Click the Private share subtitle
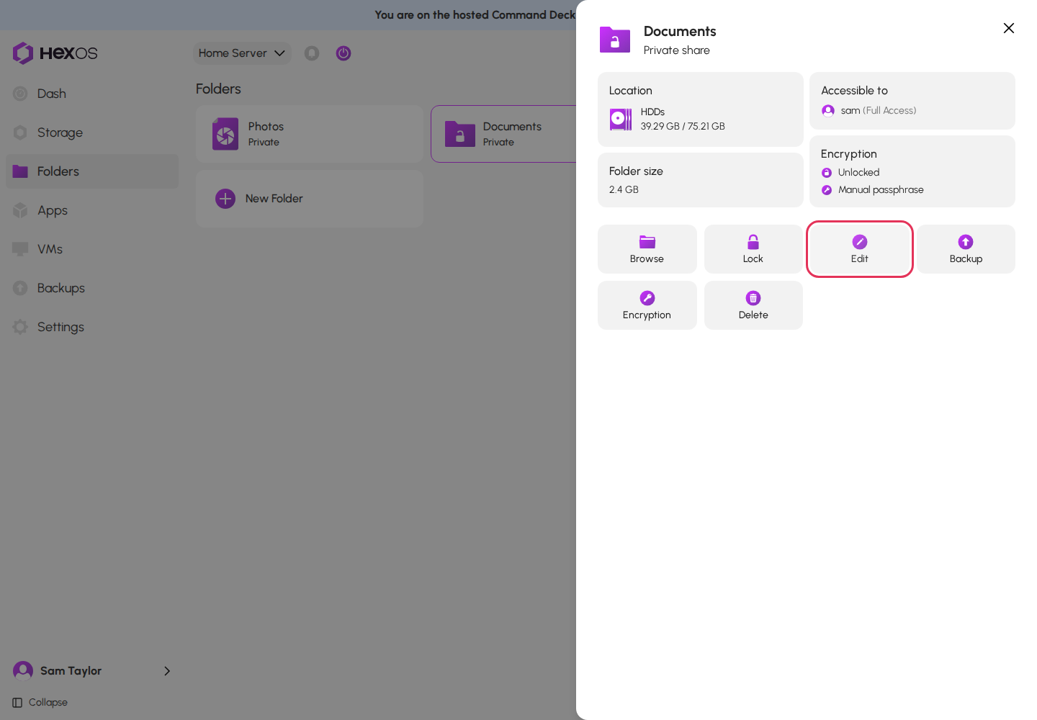This screenshot has width=1037, height=720. (677, 50)
